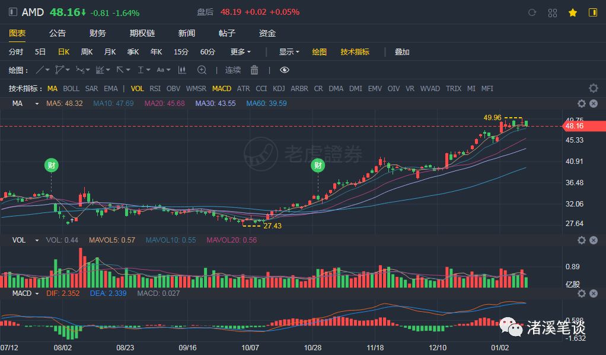This screenshot has height=355, width=606.
Task: Expand the arrow tool dropdown arrow
Action: tap(128, 70)
